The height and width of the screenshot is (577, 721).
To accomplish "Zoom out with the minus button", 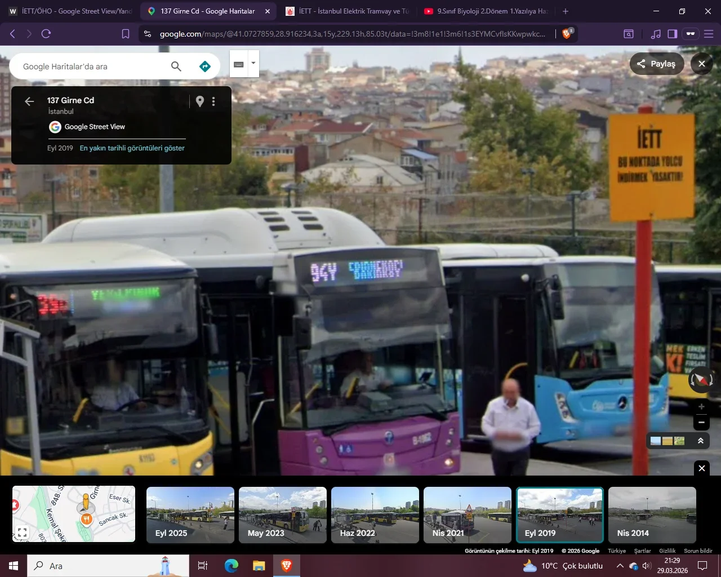I will click(701, 422).
